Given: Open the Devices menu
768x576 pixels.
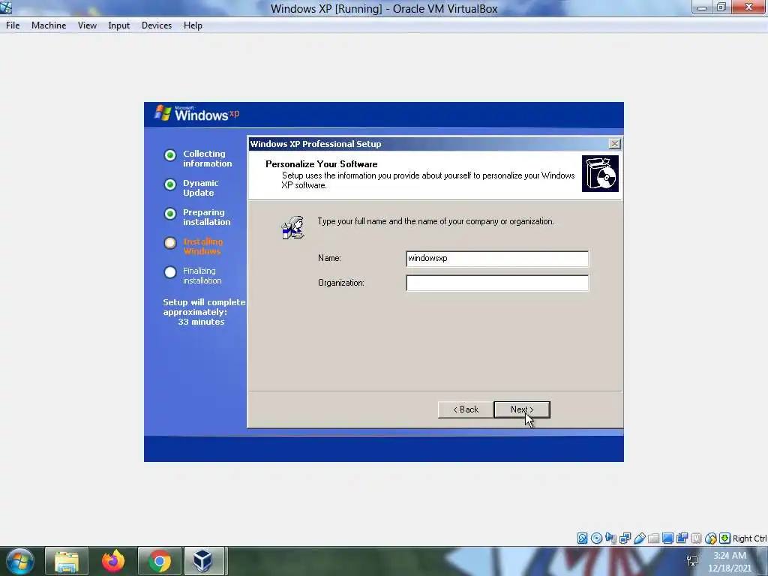Looking at the screenshot, I should point(157,25).
